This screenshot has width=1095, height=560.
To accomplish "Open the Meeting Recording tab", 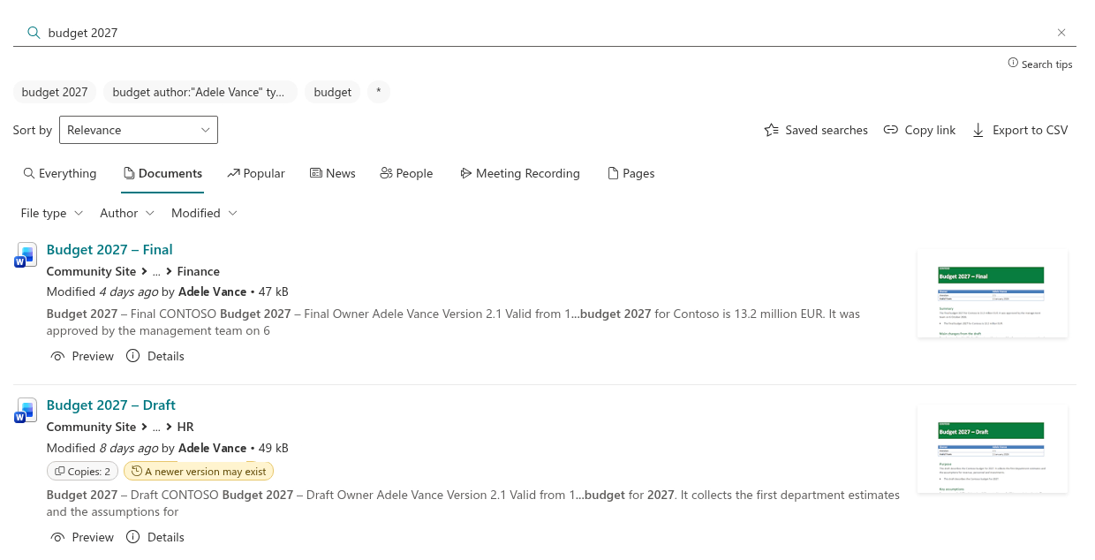I will coord(520,173).
